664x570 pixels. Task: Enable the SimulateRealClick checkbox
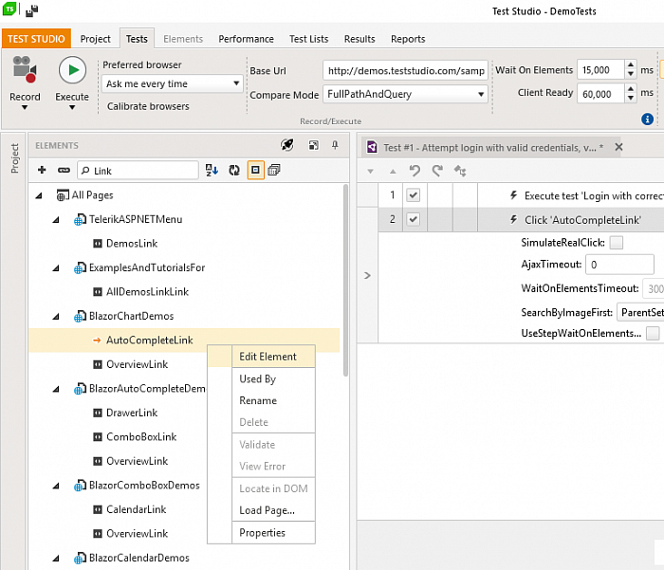617,243
